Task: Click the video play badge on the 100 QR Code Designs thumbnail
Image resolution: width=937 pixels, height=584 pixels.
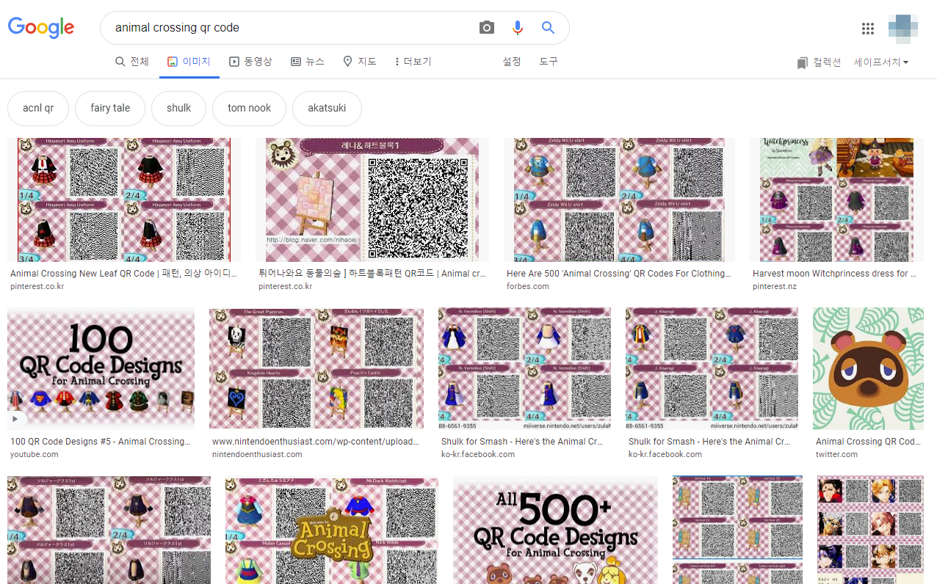Action: (x=16, y=419)
